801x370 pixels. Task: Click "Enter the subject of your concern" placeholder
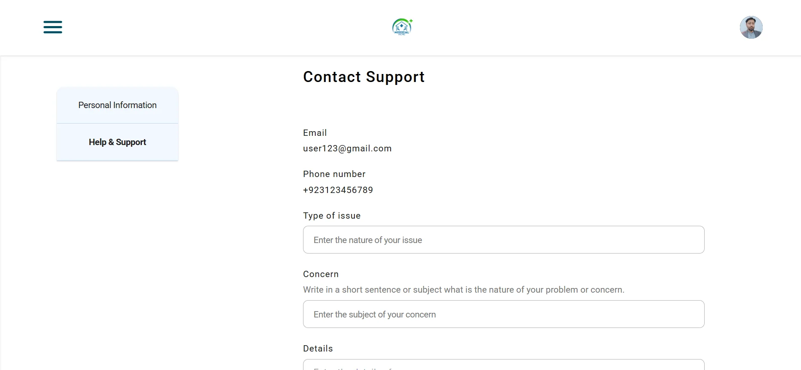coord(375,314)
